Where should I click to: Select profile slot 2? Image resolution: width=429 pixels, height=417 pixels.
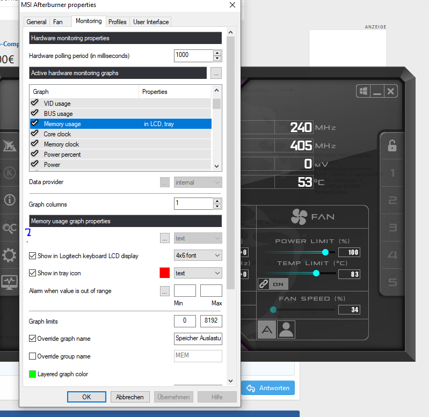tap(392, 200)
